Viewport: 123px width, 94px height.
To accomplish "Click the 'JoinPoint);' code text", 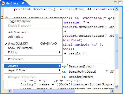I will pos(74,40).
